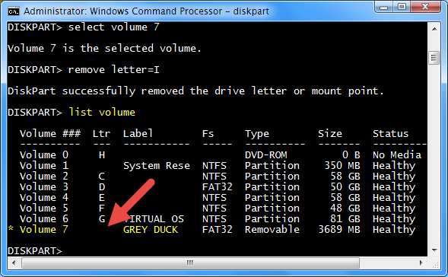Click the "DiskPart successfully removed the drive letter" message
The height and width of the screenshot is (277, 448).
[x=195, y=91]
